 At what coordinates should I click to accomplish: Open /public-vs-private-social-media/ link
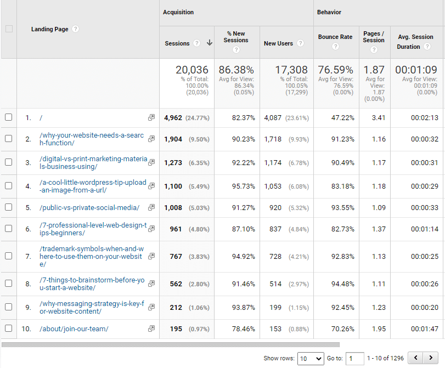[89, 208]
